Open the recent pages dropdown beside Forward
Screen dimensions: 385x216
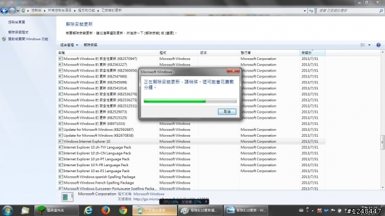point(17,11)
